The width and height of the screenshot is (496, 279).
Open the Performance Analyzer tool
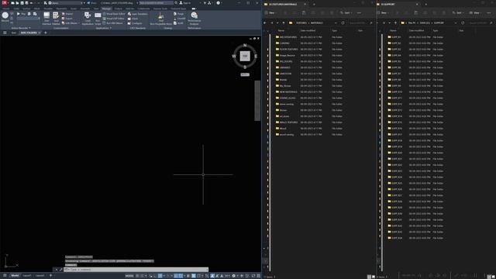point(195,19)
